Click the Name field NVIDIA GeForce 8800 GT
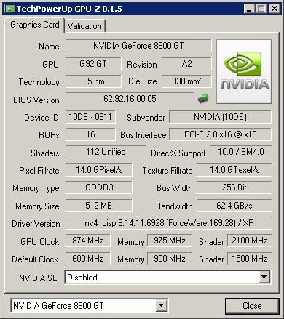 [138, 46]
